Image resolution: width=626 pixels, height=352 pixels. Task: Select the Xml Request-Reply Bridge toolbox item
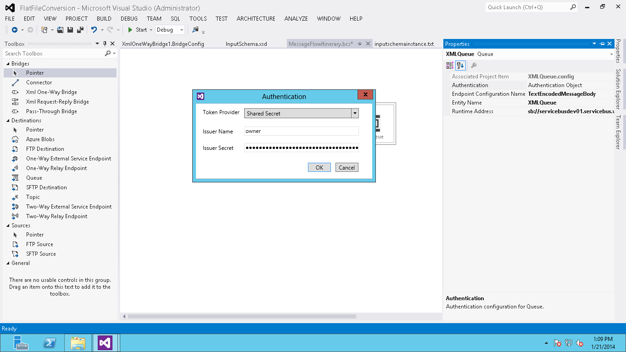60,102
